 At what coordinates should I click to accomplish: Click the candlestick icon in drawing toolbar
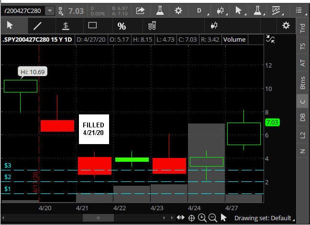(x=214, y=26)
